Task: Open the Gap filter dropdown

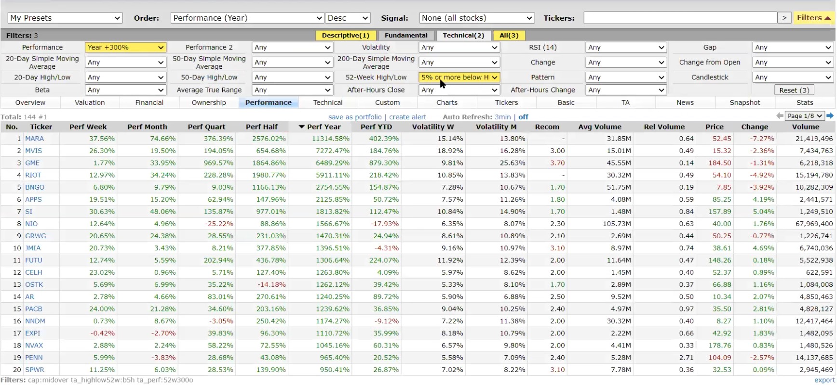Action: click(x=793, y=47)
